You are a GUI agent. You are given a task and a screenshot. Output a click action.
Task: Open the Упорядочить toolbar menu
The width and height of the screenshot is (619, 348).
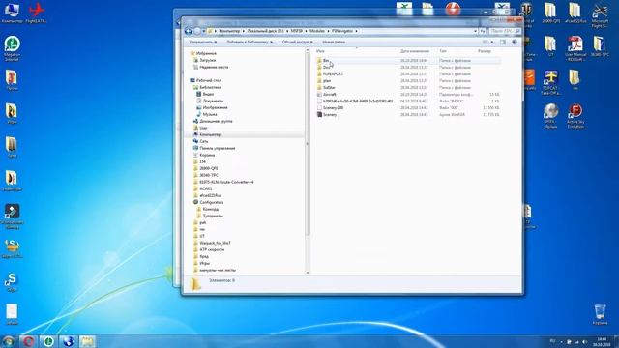[203, 42]
